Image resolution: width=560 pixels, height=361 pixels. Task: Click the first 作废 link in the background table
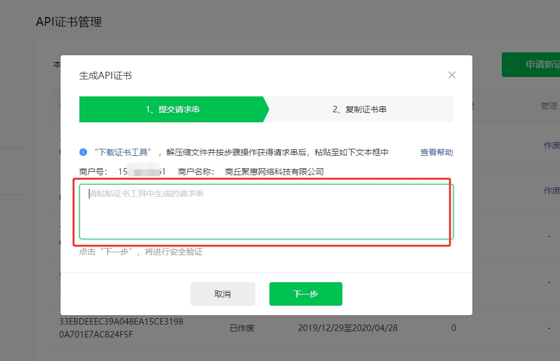coord(552,145)
